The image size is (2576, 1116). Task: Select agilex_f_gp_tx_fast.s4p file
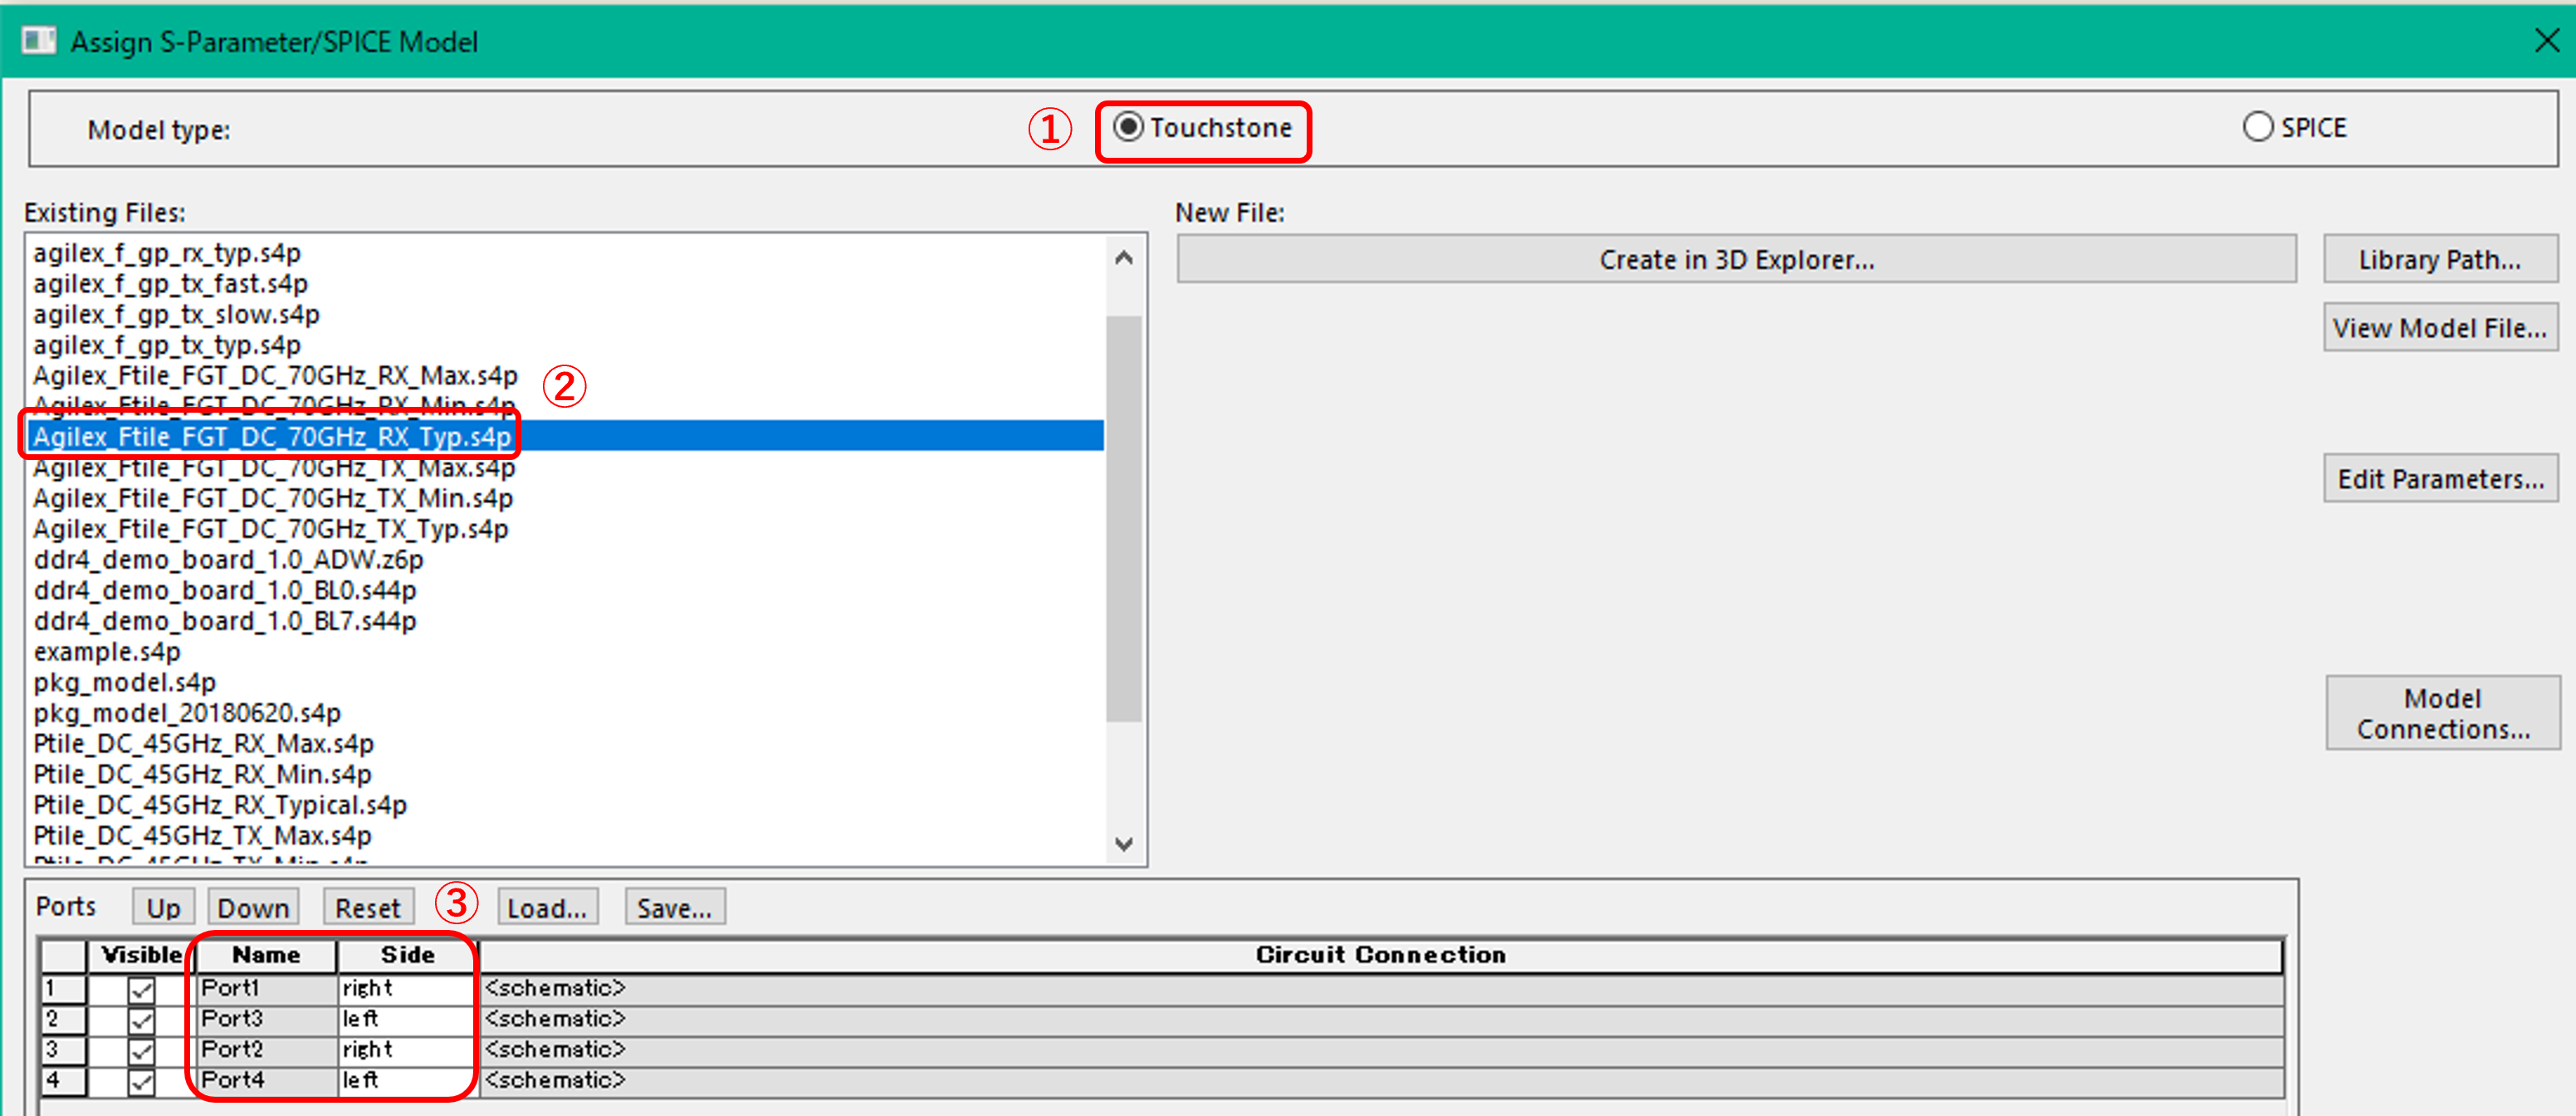point(170,284)
